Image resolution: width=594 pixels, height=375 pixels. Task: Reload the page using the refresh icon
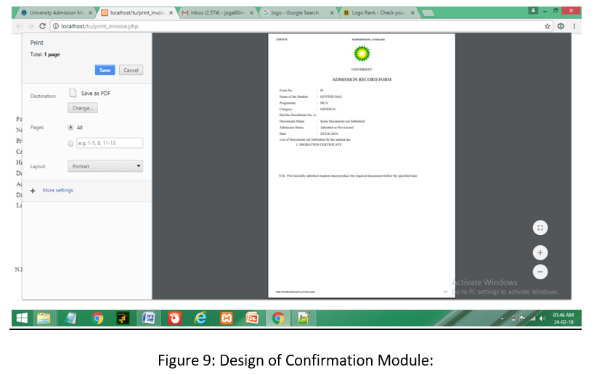pos(43,26)
